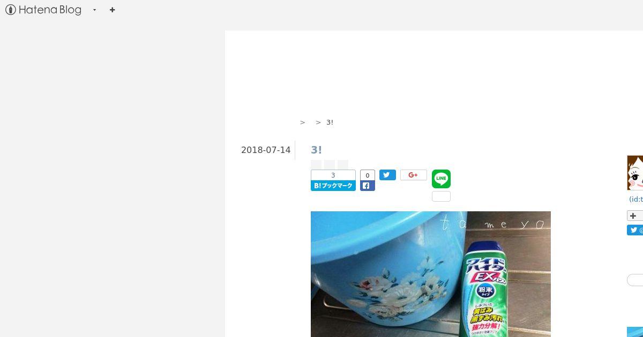Click the sidebar search input field

tap(635, 280)
